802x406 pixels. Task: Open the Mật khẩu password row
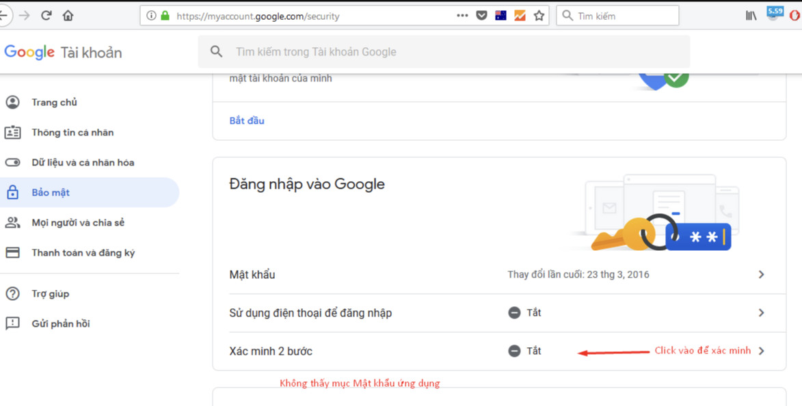pos(499,275)
